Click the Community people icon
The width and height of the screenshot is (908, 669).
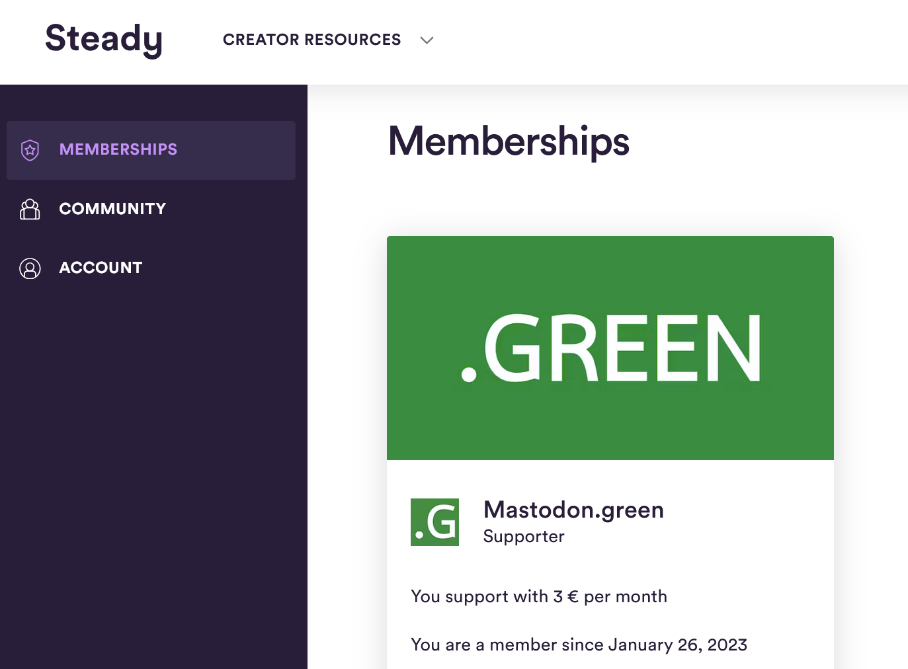(x=30, y=209)
